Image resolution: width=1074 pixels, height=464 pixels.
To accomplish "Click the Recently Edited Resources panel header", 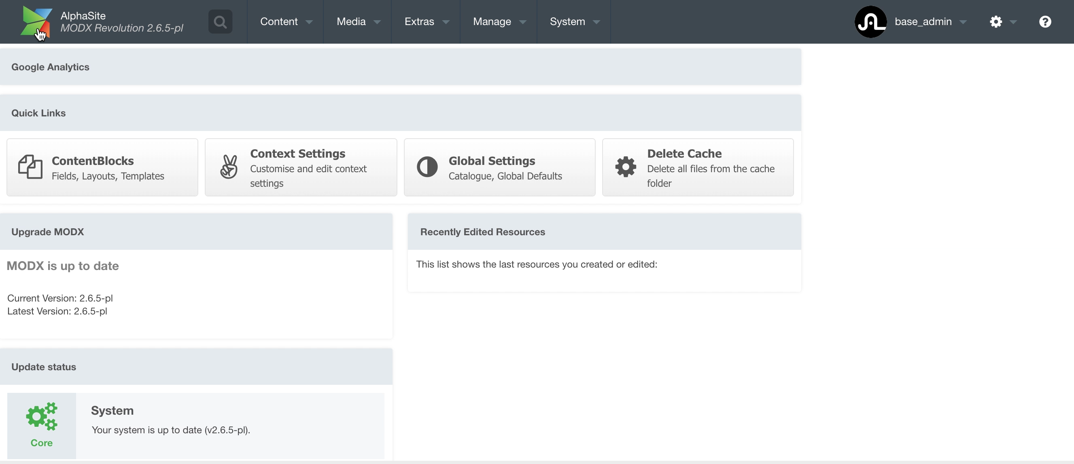I will [x=482, y=232].
